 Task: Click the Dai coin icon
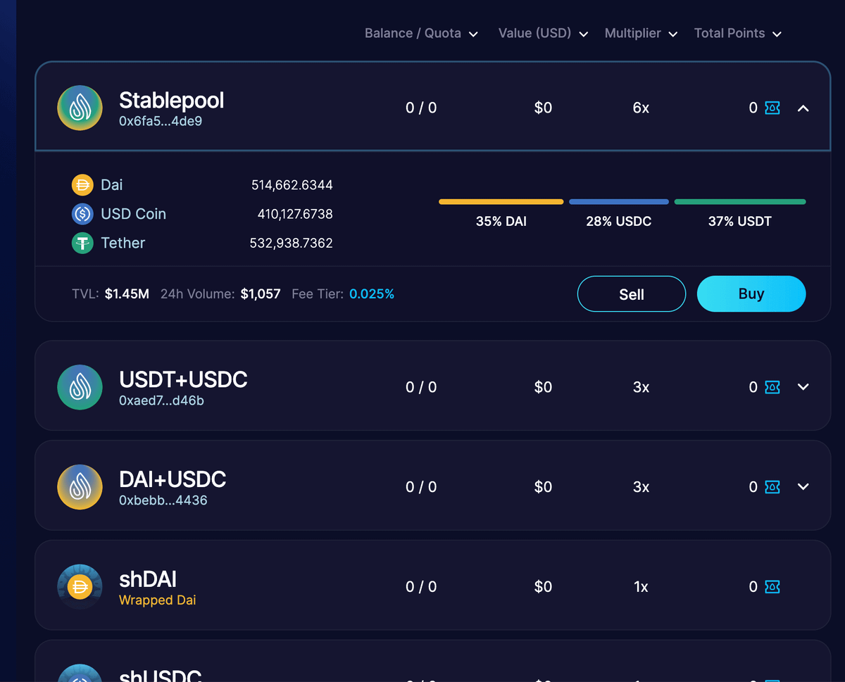click(x=82, y=185)
